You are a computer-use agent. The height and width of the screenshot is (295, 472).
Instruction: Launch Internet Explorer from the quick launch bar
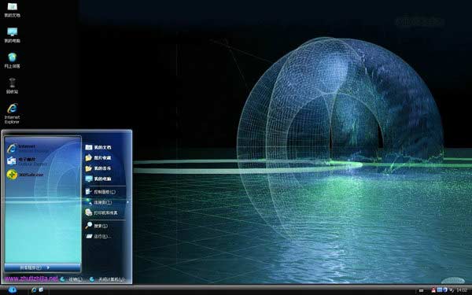tap(34, 289)
